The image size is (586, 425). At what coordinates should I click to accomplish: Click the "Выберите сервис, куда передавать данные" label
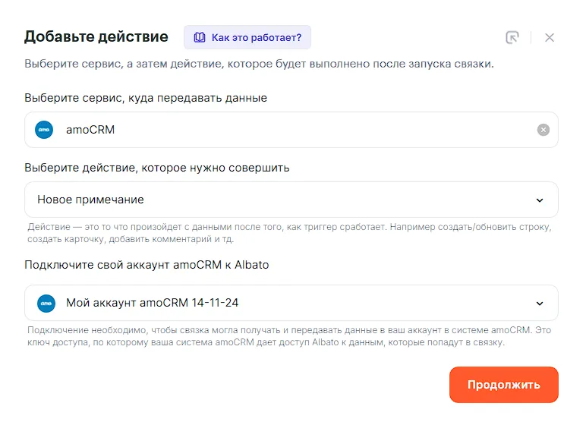(x=146, y=98)
